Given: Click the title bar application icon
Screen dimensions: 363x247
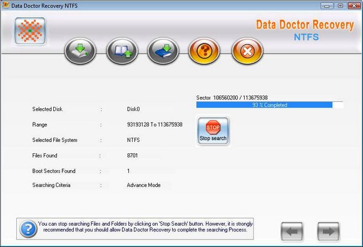Looking at the screenshot, I should [x=6, y=5].
